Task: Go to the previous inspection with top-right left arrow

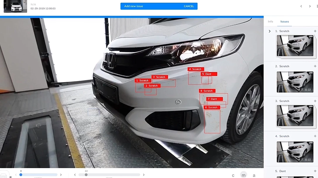Action: click(x=301, y=6)
